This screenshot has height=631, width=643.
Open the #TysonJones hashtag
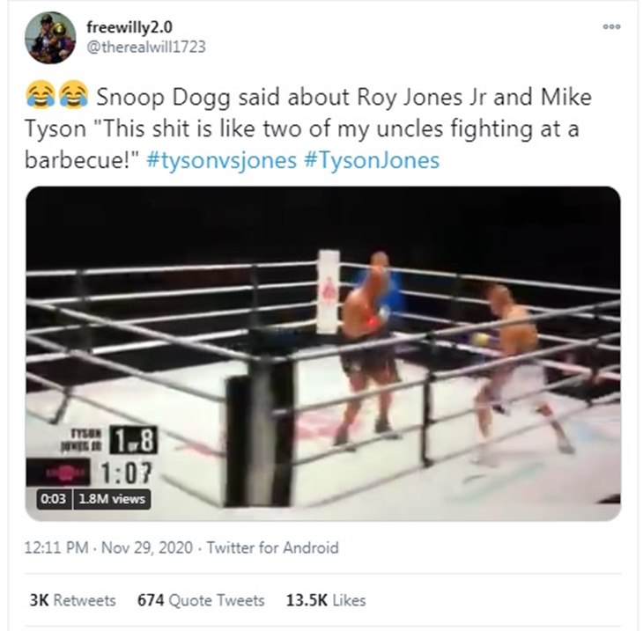372,160
